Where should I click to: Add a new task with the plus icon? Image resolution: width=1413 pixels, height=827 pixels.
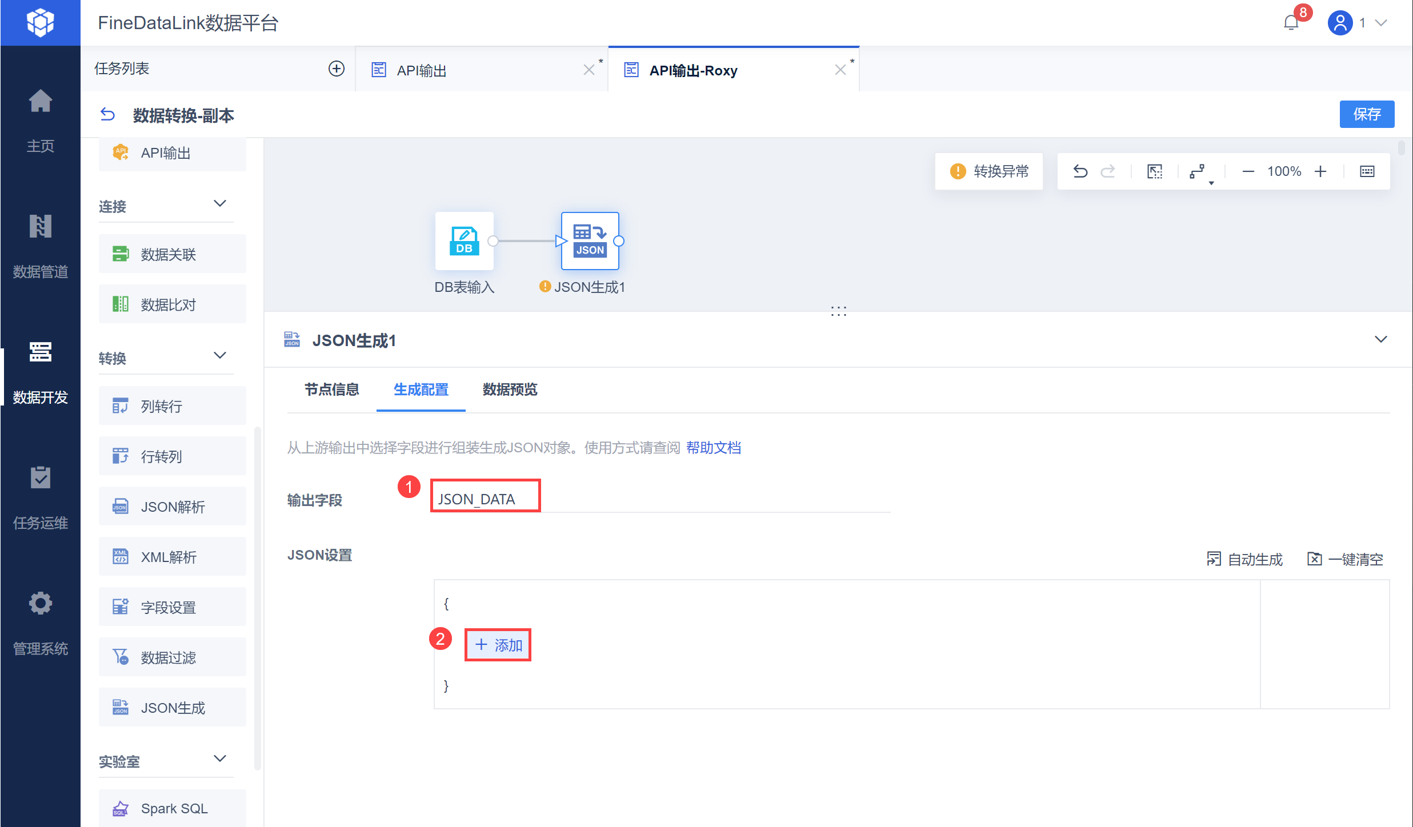(336, 69)
